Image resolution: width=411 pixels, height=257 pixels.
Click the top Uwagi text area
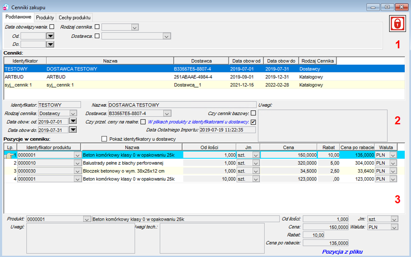(x=322, y=126)
